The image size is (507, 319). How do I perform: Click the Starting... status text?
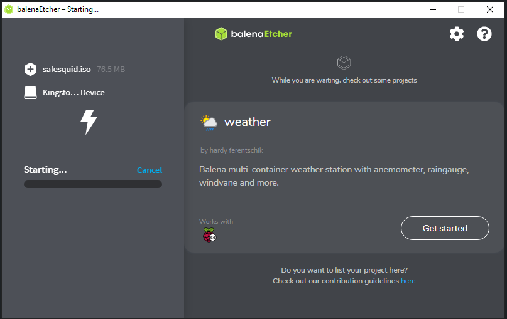click(45, 170)
